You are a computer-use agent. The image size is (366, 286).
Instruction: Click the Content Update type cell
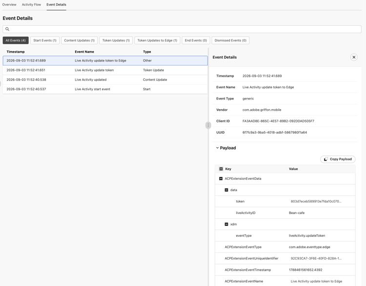(155, 80)
